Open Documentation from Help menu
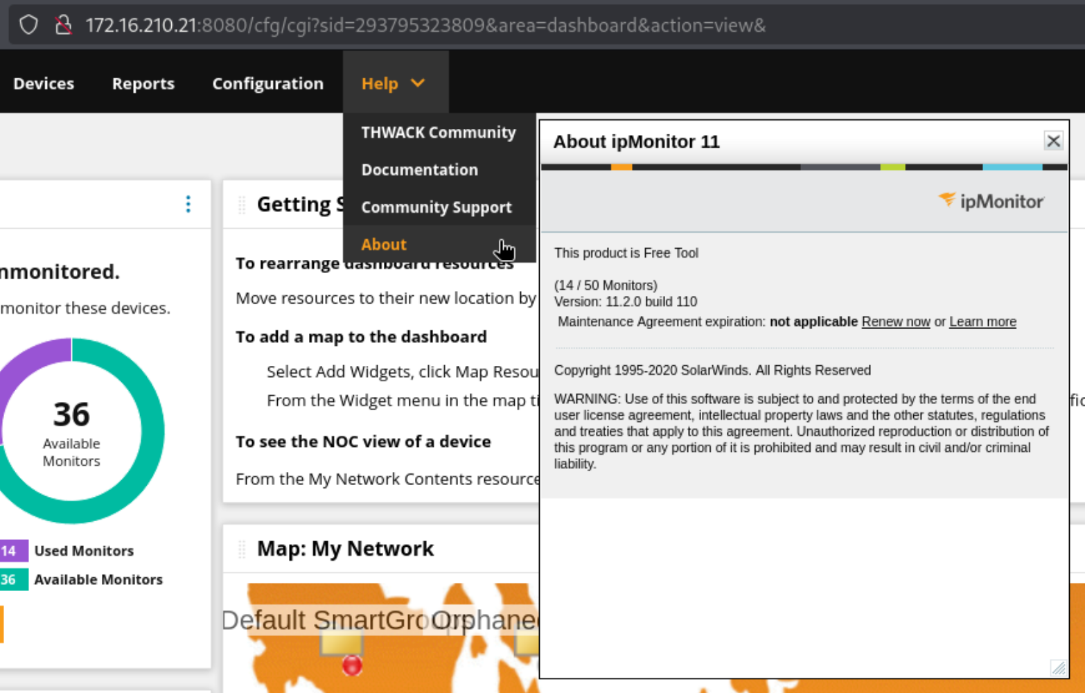Screen dimensions: 1085x693 [x=420, y=170]
